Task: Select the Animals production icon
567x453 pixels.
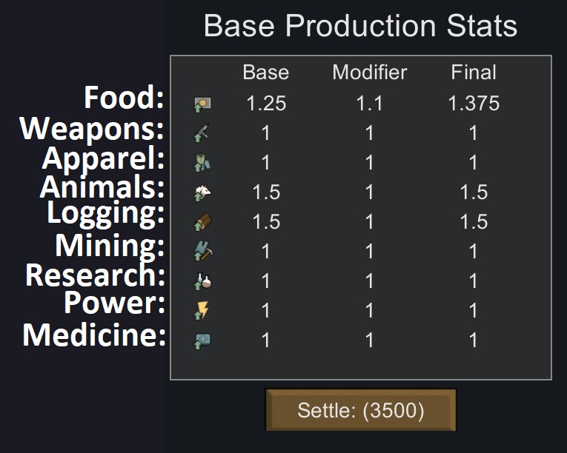Action: point(202,192)
